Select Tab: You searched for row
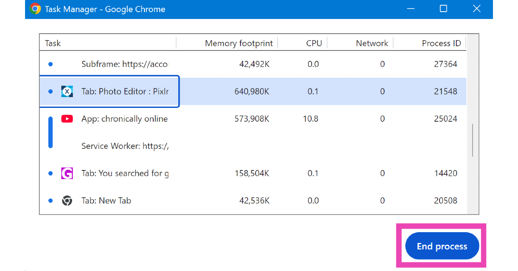Viewport: 518px width, 271px height. (x=125, y=173)
